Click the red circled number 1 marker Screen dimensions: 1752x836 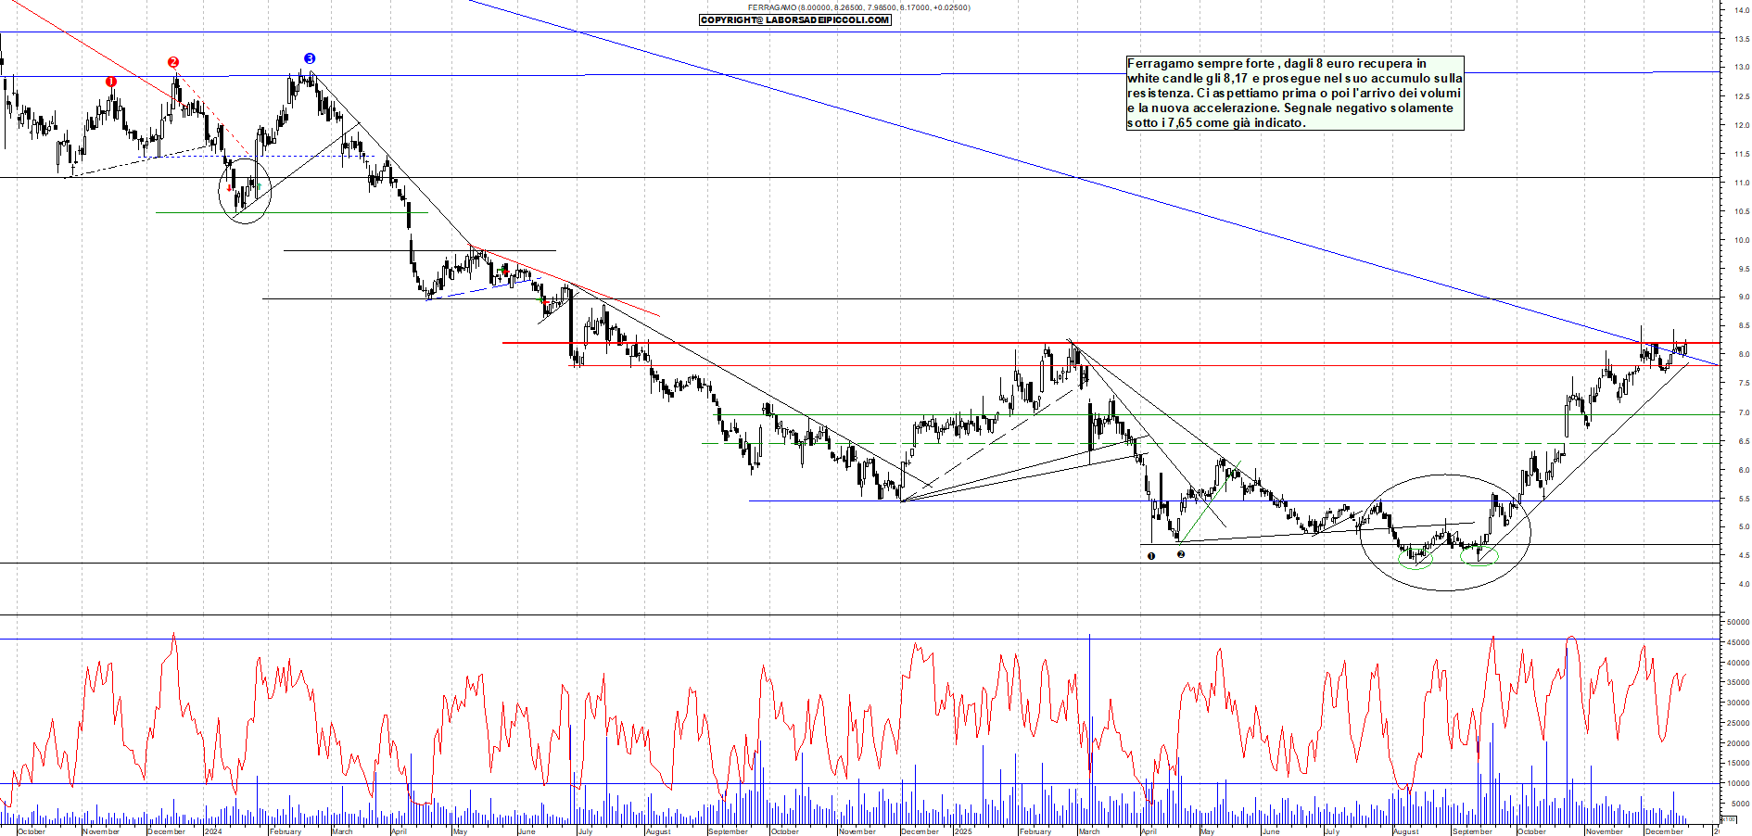pyautogui.click(x=111, y=82)
